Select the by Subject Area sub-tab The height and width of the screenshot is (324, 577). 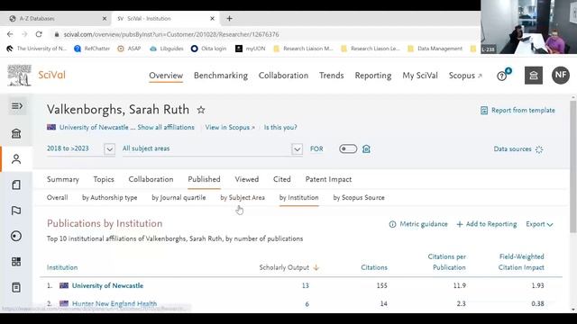click(x=243, y=198)
